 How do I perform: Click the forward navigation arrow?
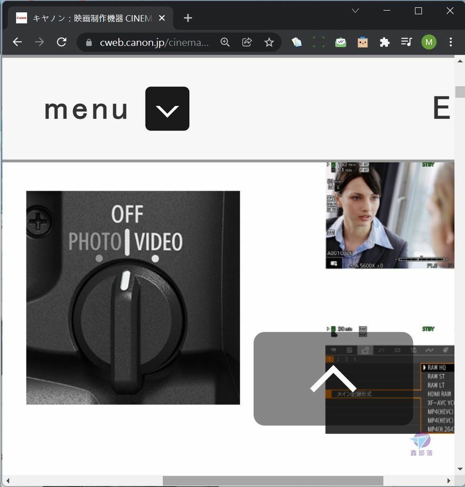(40, 42)
